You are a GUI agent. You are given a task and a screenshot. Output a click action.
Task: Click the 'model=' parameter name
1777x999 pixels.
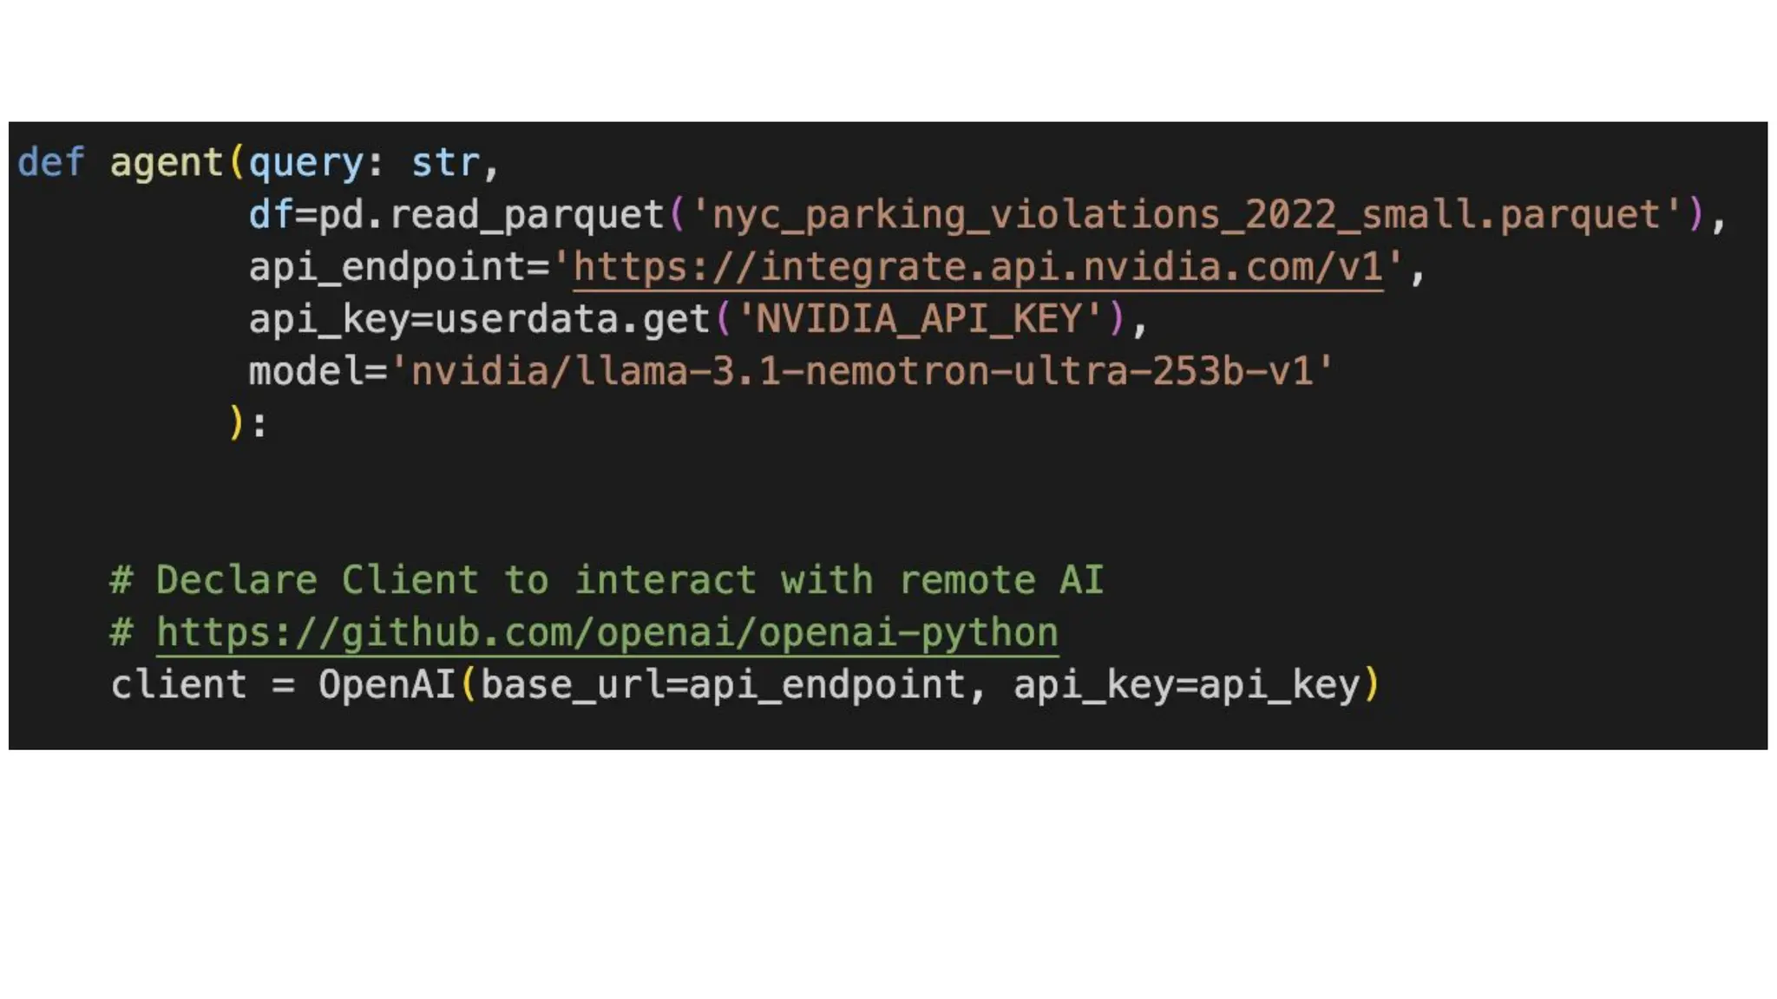pos(317,371)
